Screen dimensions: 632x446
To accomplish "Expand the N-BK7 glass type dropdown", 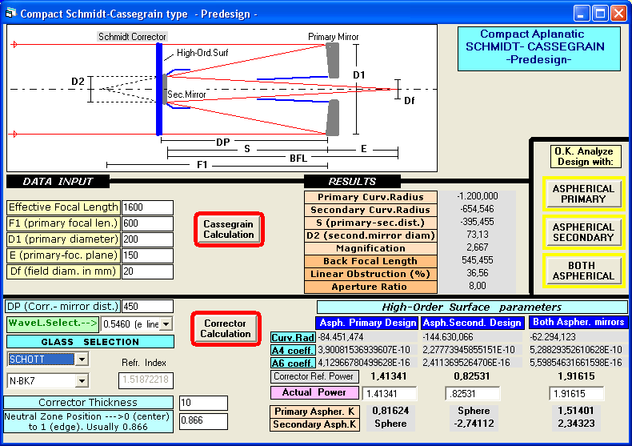I will coord(82,380).
